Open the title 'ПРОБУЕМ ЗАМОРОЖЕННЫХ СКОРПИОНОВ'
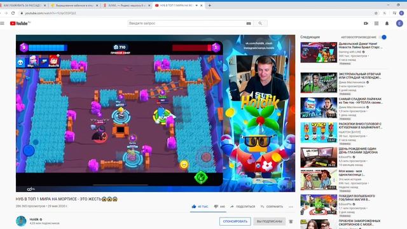The width and height of the screenshot is (407, 229). 359,223
